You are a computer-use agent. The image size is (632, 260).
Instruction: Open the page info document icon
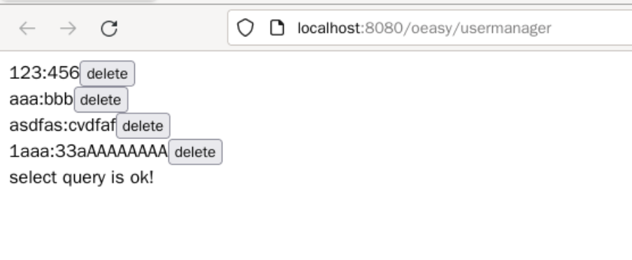click(277, 28)
